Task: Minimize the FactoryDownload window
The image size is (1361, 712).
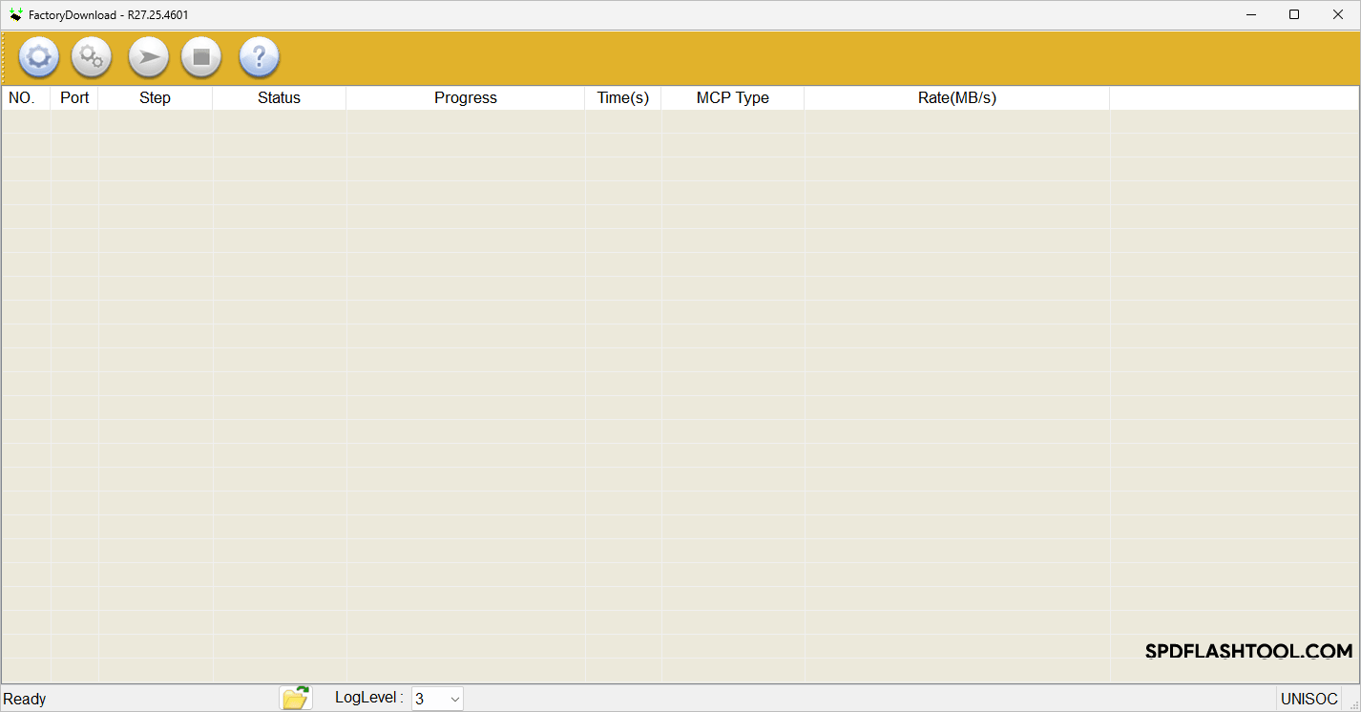Action: [1250, 14]
